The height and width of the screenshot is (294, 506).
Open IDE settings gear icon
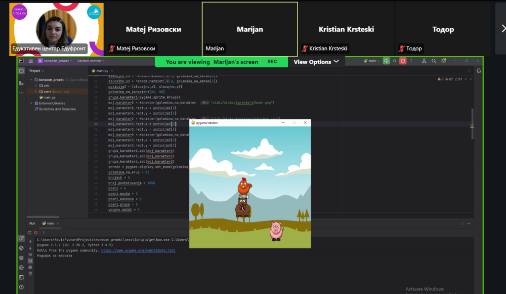pos(442,61)
